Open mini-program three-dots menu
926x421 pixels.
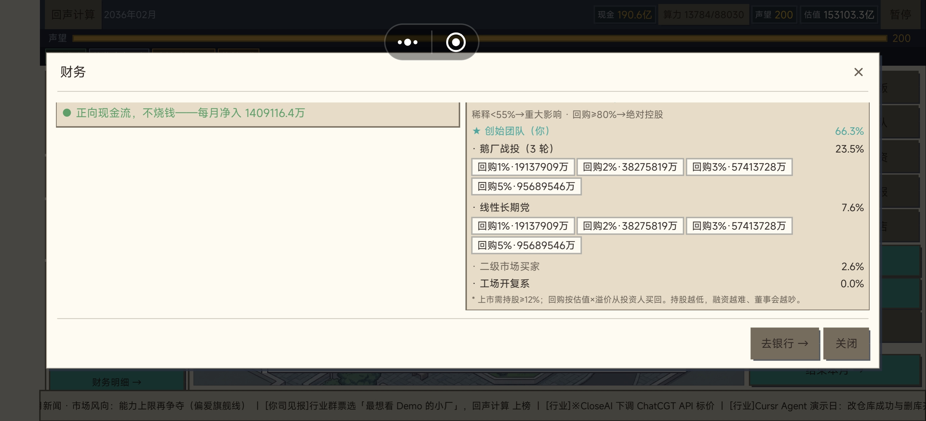[x=408, y=42]
